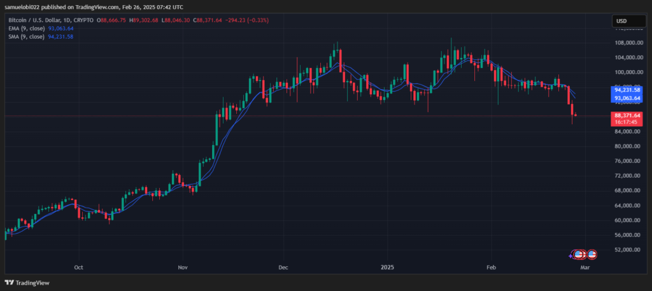Click the Oct label on time axis
This screenshot has height=291, width=652.
tap(78, 267)
